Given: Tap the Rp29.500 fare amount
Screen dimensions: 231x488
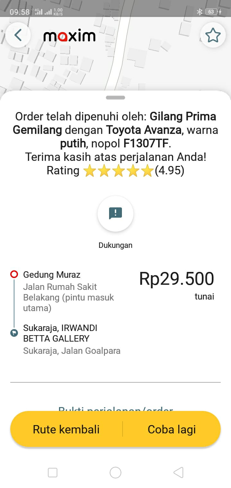Looking at the screenshot, I should pyautogui.click(x=176, y=279).
